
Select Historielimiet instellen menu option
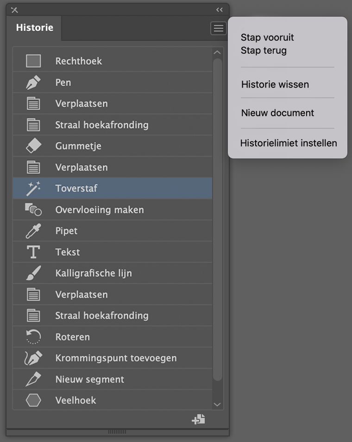[x=288, y=143]
